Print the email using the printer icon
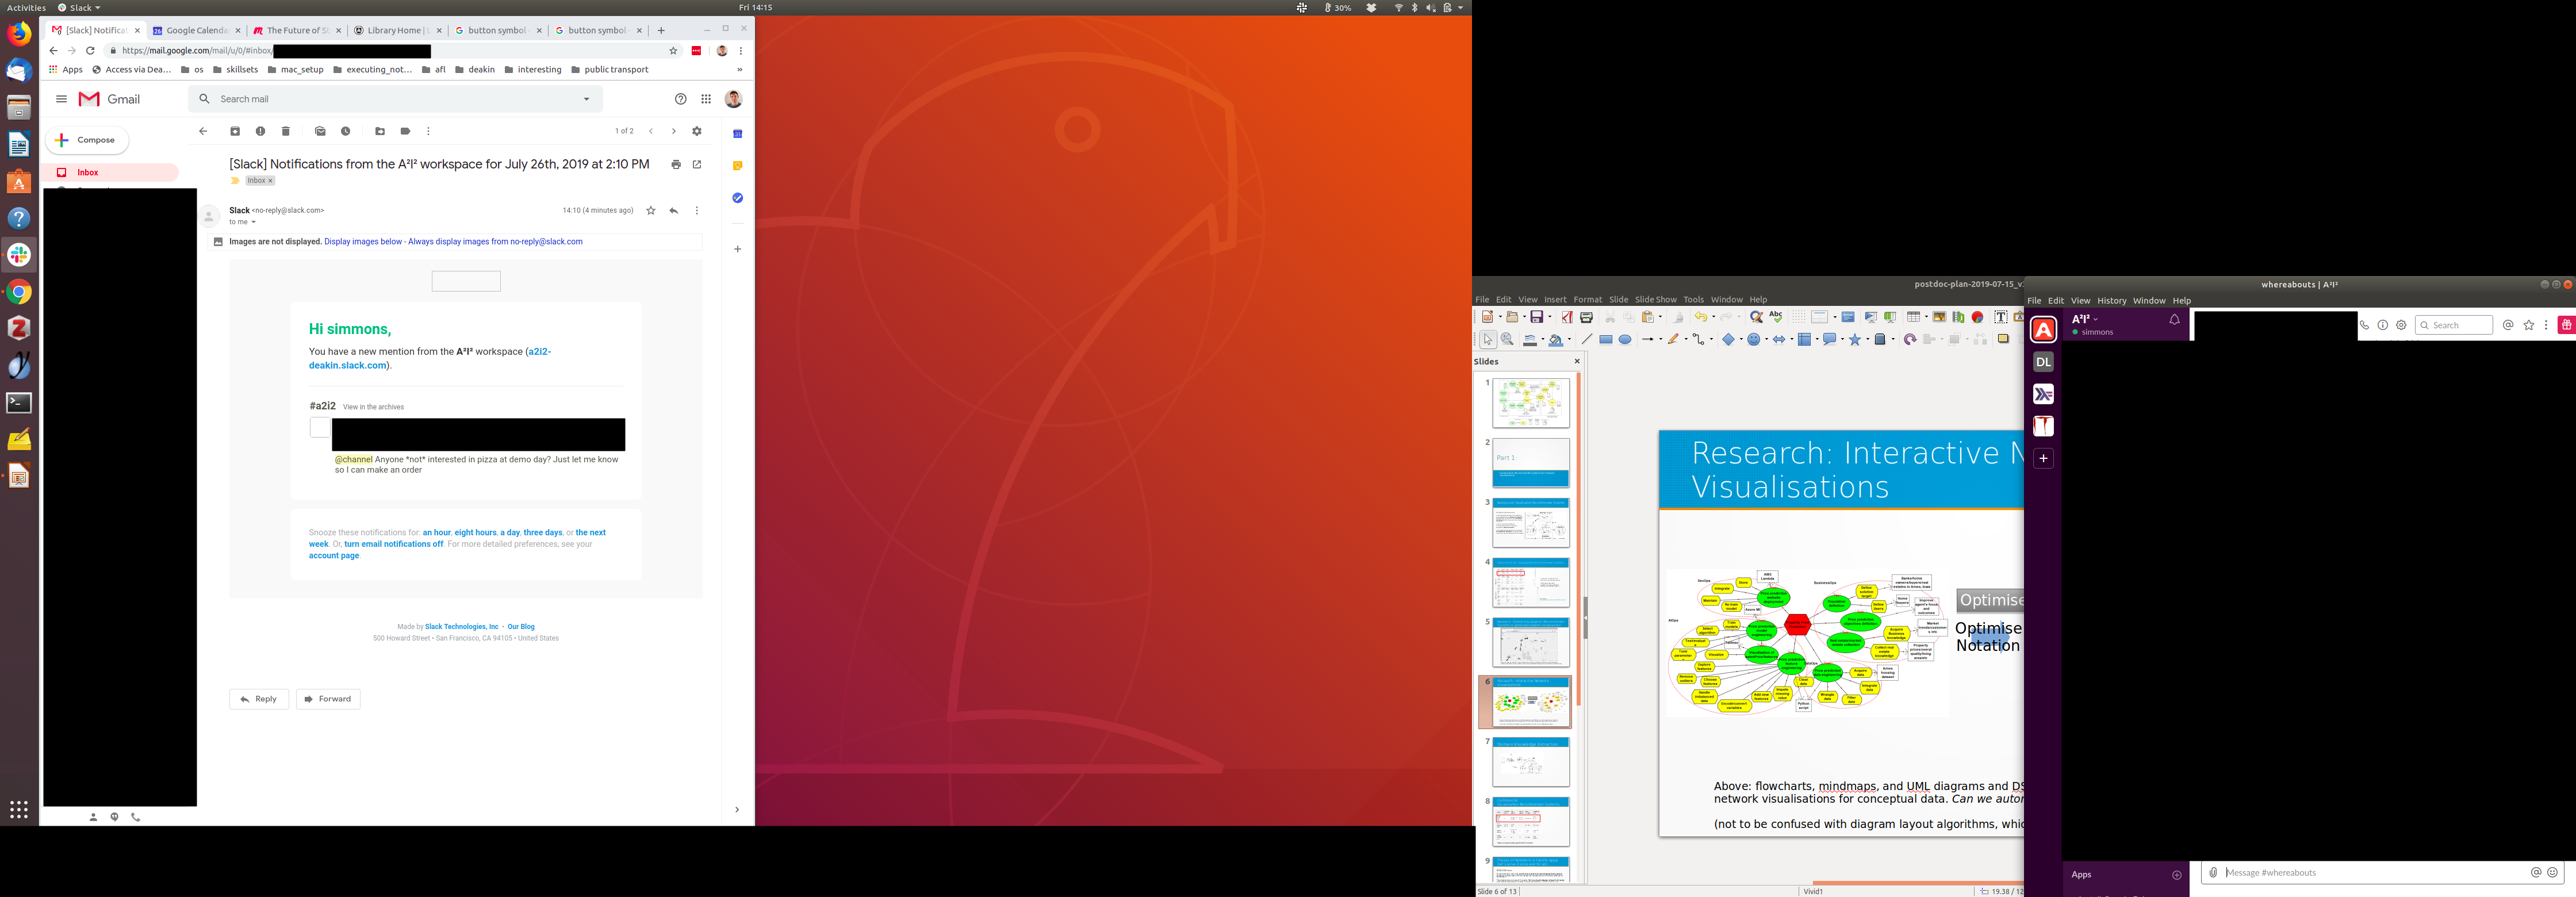The width and height of the screenshot is (2576, 897). pos(676,165)
